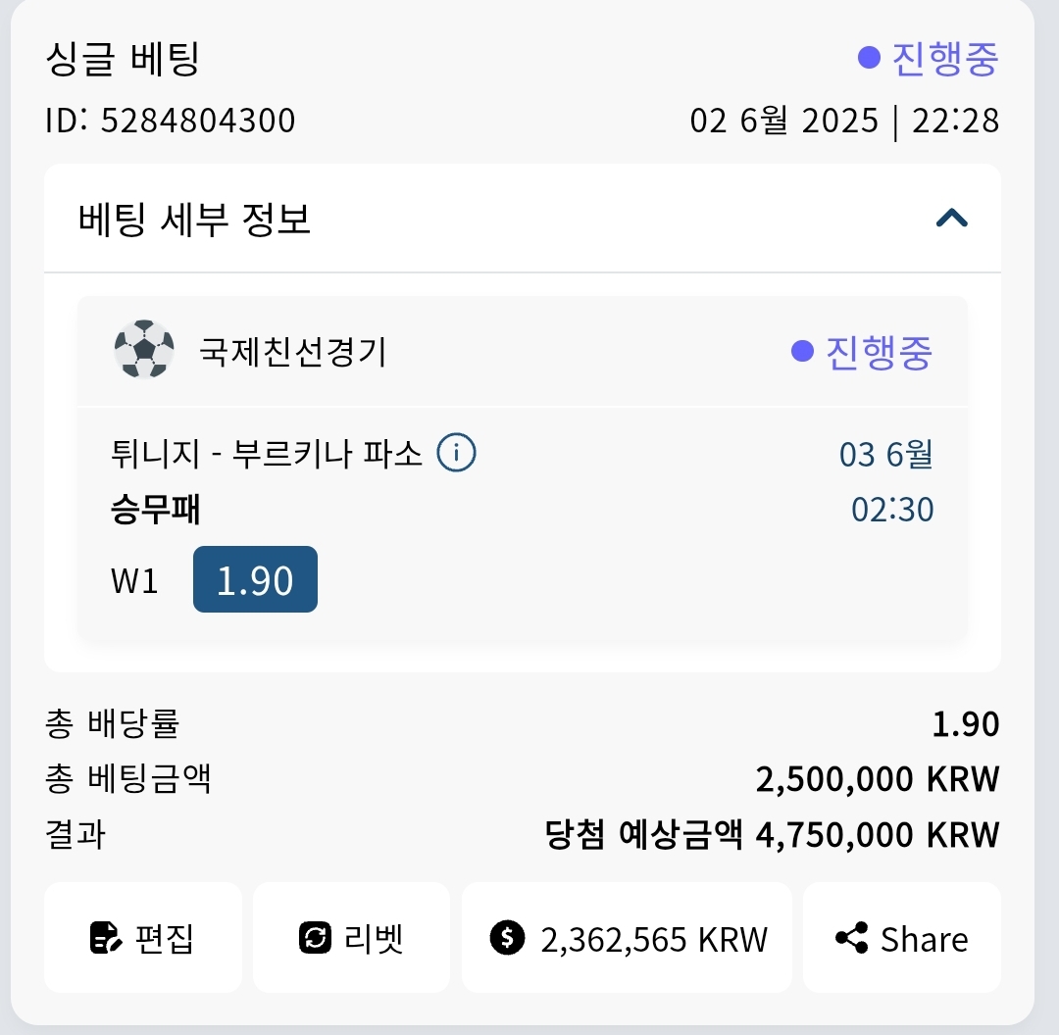Click the 국제친선경기 league name

pyautogui.click(x=293, y=351)
